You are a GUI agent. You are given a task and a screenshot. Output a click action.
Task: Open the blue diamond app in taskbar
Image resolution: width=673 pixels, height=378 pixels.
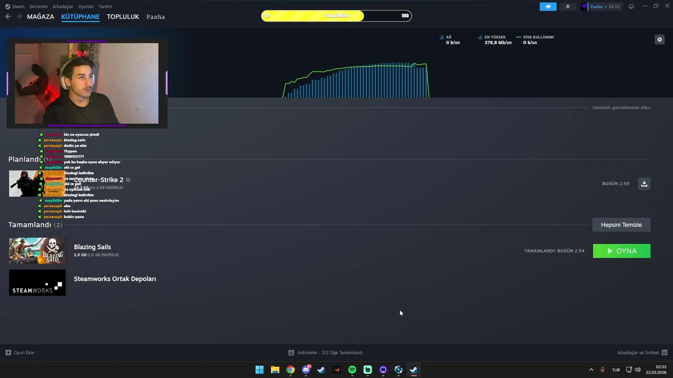[399, 370]
